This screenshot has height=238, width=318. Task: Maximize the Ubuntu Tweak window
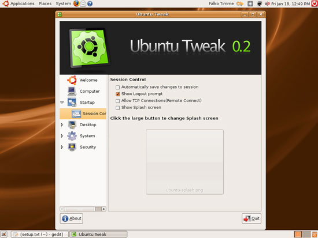pyautogui.click(x=253, y=14)
